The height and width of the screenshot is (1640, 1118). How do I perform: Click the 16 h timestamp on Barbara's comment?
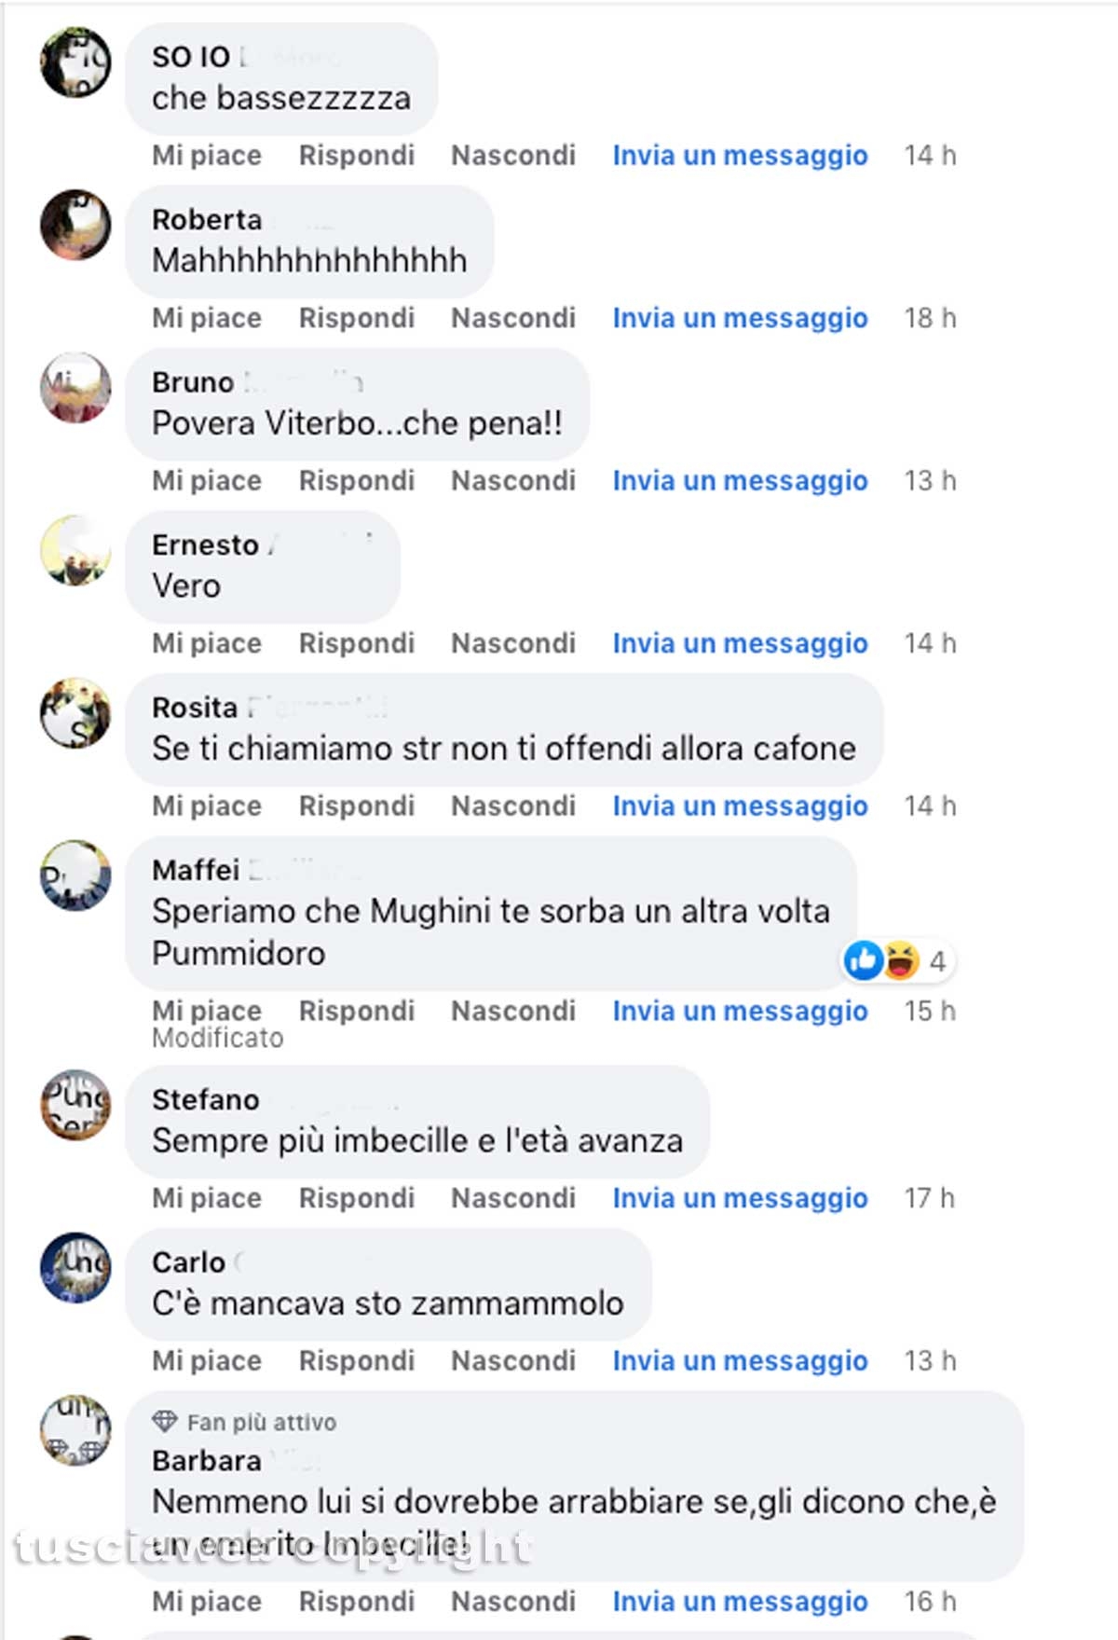930,1601
